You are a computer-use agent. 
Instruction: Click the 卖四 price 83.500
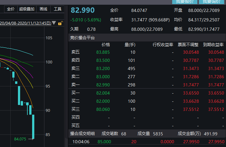pos(103,60)
